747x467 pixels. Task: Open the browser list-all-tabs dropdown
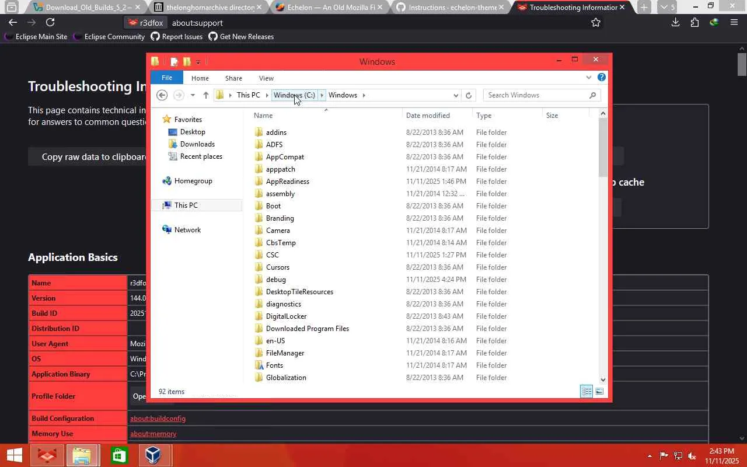pos(666,7)
